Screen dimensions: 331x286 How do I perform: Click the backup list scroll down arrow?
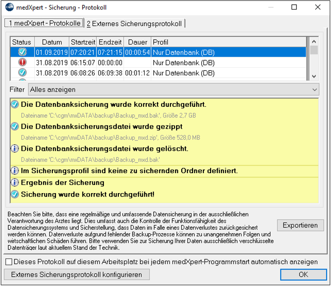(314, 76)
